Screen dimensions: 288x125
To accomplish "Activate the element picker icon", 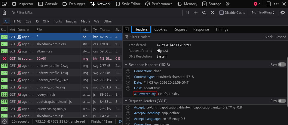I will [5, 4].
